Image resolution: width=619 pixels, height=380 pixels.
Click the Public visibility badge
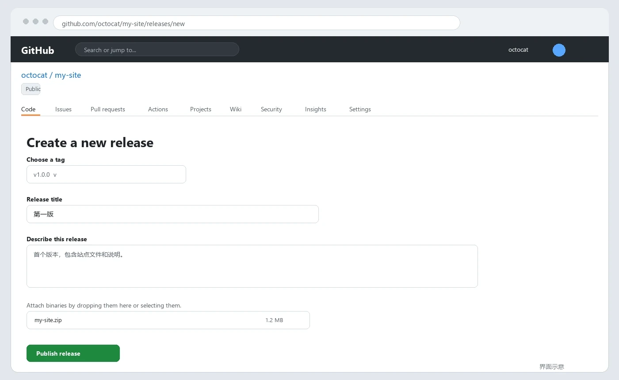click(31, 89)
